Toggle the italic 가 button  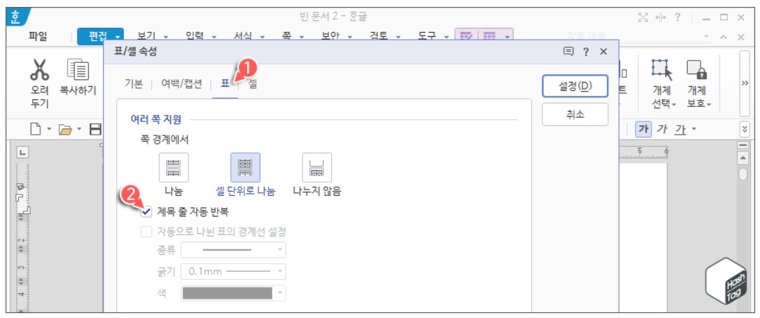pyautogui.click(x=662, y=129)
